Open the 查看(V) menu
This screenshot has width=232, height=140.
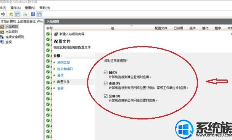coord(30,8)
